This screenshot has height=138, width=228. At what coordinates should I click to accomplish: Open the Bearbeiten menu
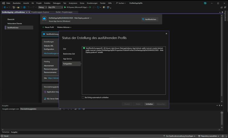click(17, 3)
